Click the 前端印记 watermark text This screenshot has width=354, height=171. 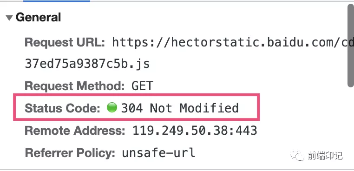pyautogui.click(x=325, y=156)
